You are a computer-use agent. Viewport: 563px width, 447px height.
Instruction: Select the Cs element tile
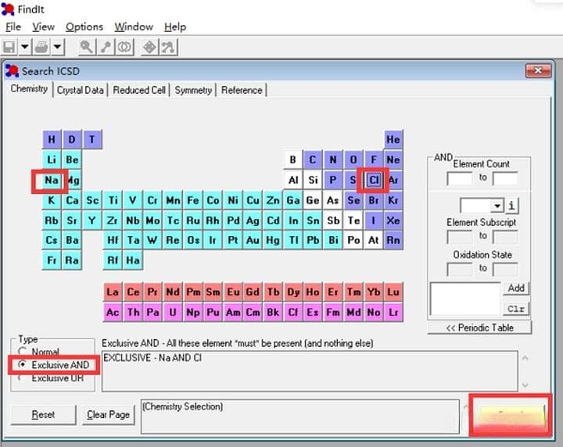click(x=52, y=240)
